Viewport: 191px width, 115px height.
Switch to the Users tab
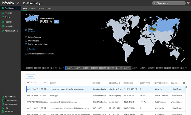49,9
